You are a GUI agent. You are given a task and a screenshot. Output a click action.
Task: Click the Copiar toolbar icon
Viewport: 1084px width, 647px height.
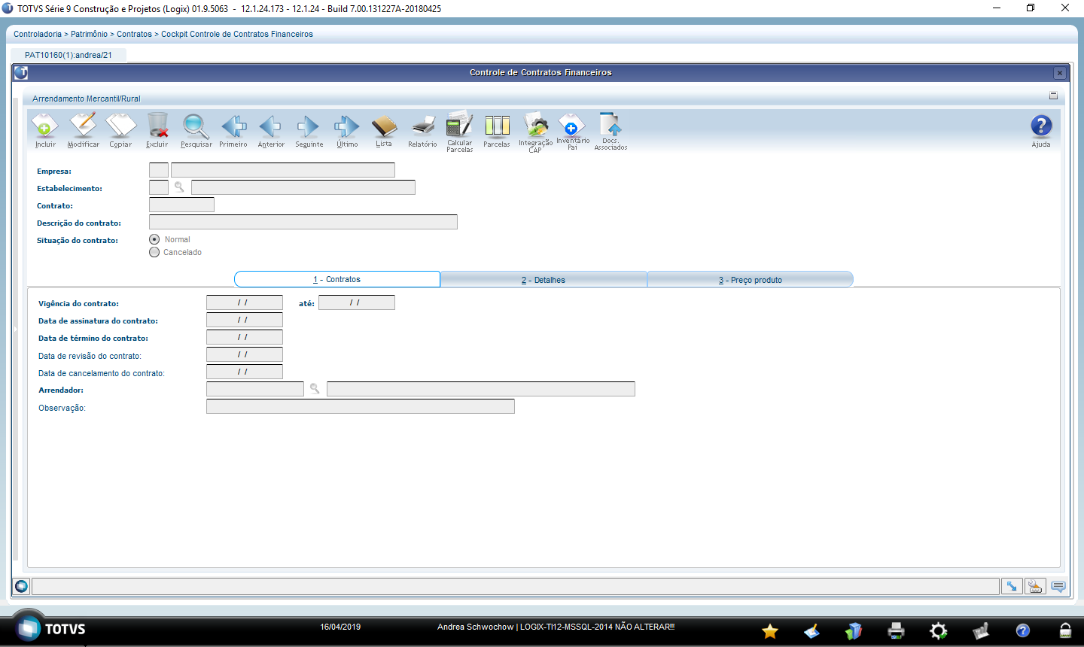click(120, 126)
